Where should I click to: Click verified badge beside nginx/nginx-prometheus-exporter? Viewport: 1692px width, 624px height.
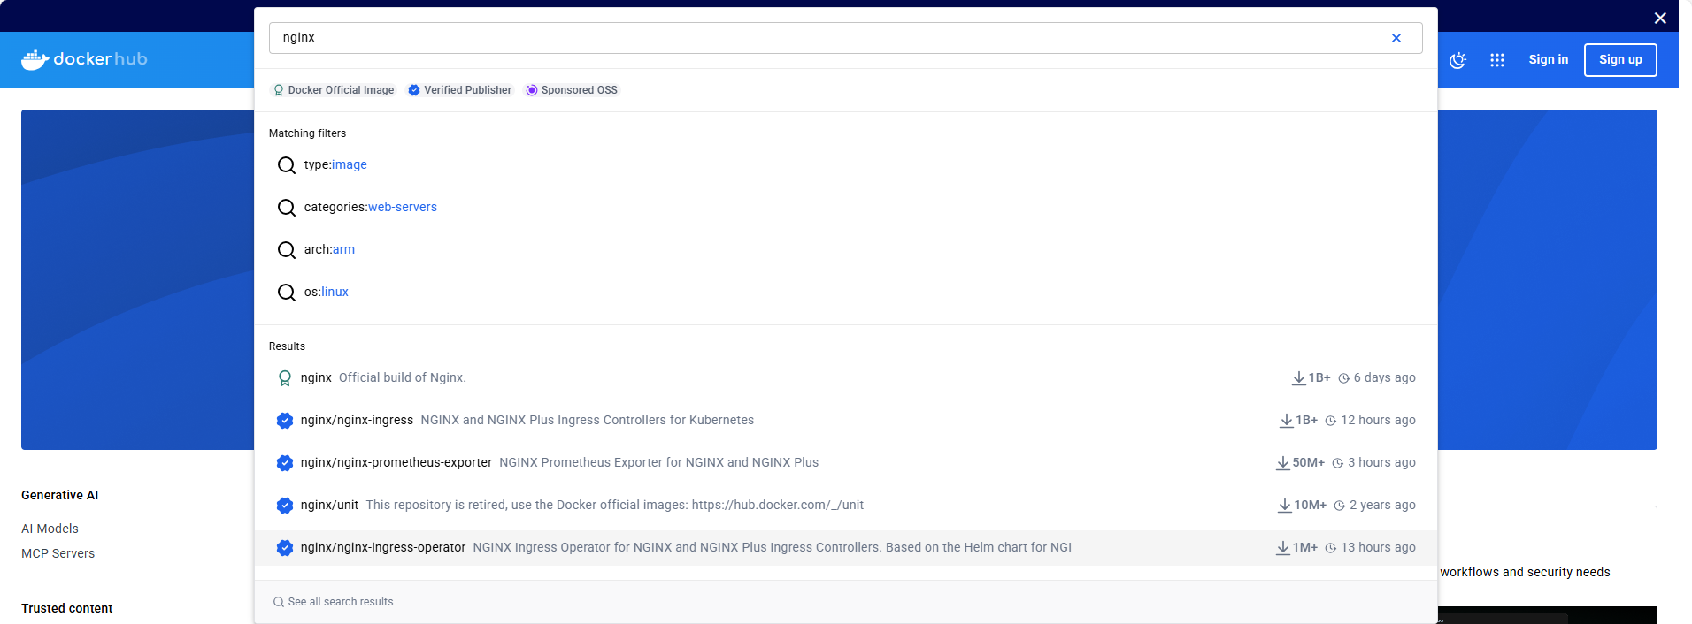coord(285,463)
